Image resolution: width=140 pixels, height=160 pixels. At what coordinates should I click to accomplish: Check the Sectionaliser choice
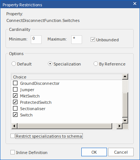[x=15, y=108]
